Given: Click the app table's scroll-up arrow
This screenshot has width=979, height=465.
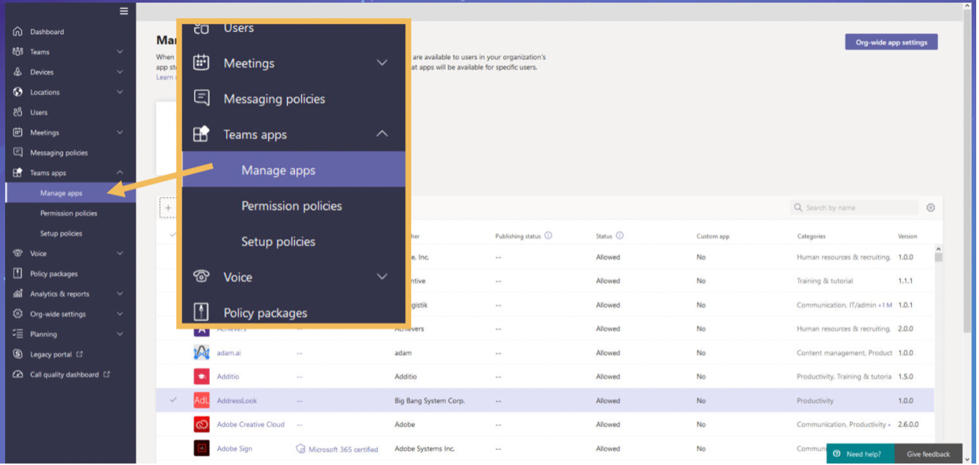Looking at the screenshot, I should (939, 250).
